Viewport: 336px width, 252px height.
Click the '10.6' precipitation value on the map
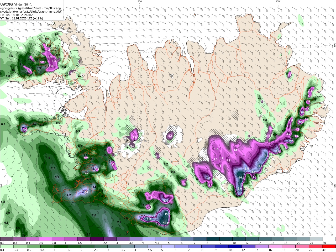[x=242, y=177]
